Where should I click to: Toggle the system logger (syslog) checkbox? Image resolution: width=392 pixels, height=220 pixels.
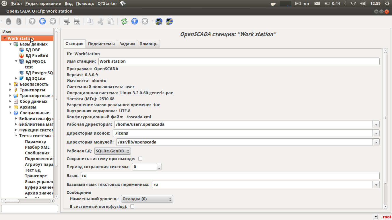132,206
